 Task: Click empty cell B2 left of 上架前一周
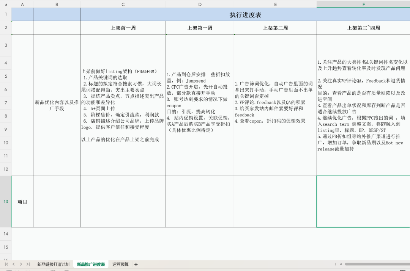[57, 28]
